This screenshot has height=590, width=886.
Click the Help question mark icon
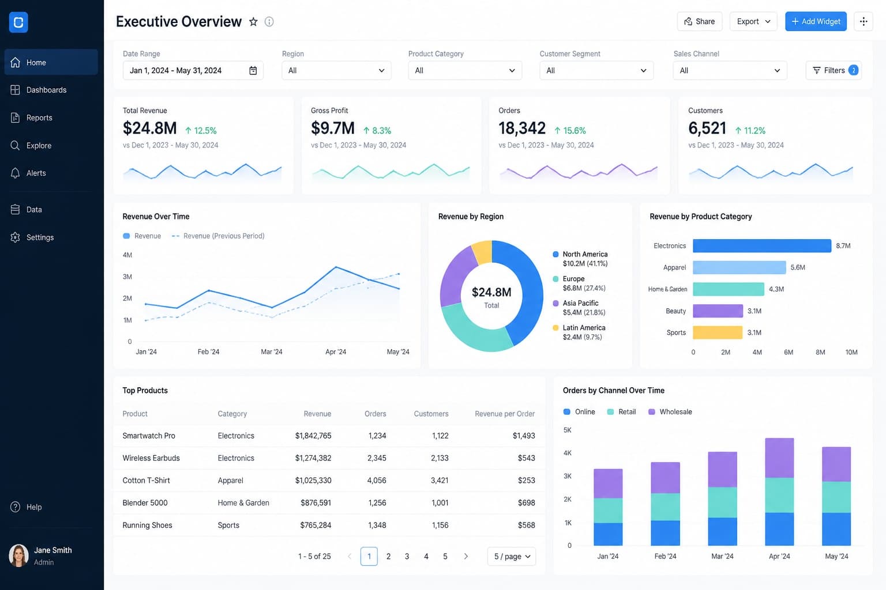(x=16, y=507)
